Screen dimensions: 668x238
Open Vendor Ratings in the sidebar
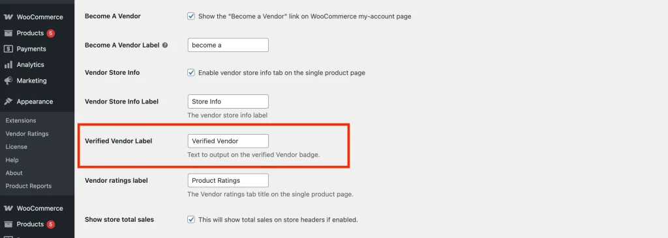point(27,133)
